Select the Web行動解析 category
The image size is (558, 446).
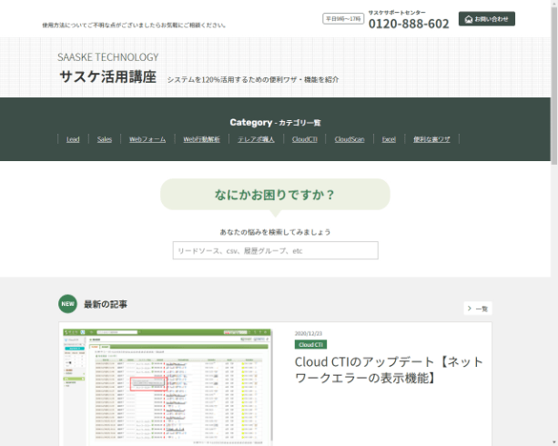pyautogui.click(x=201, y=139)
